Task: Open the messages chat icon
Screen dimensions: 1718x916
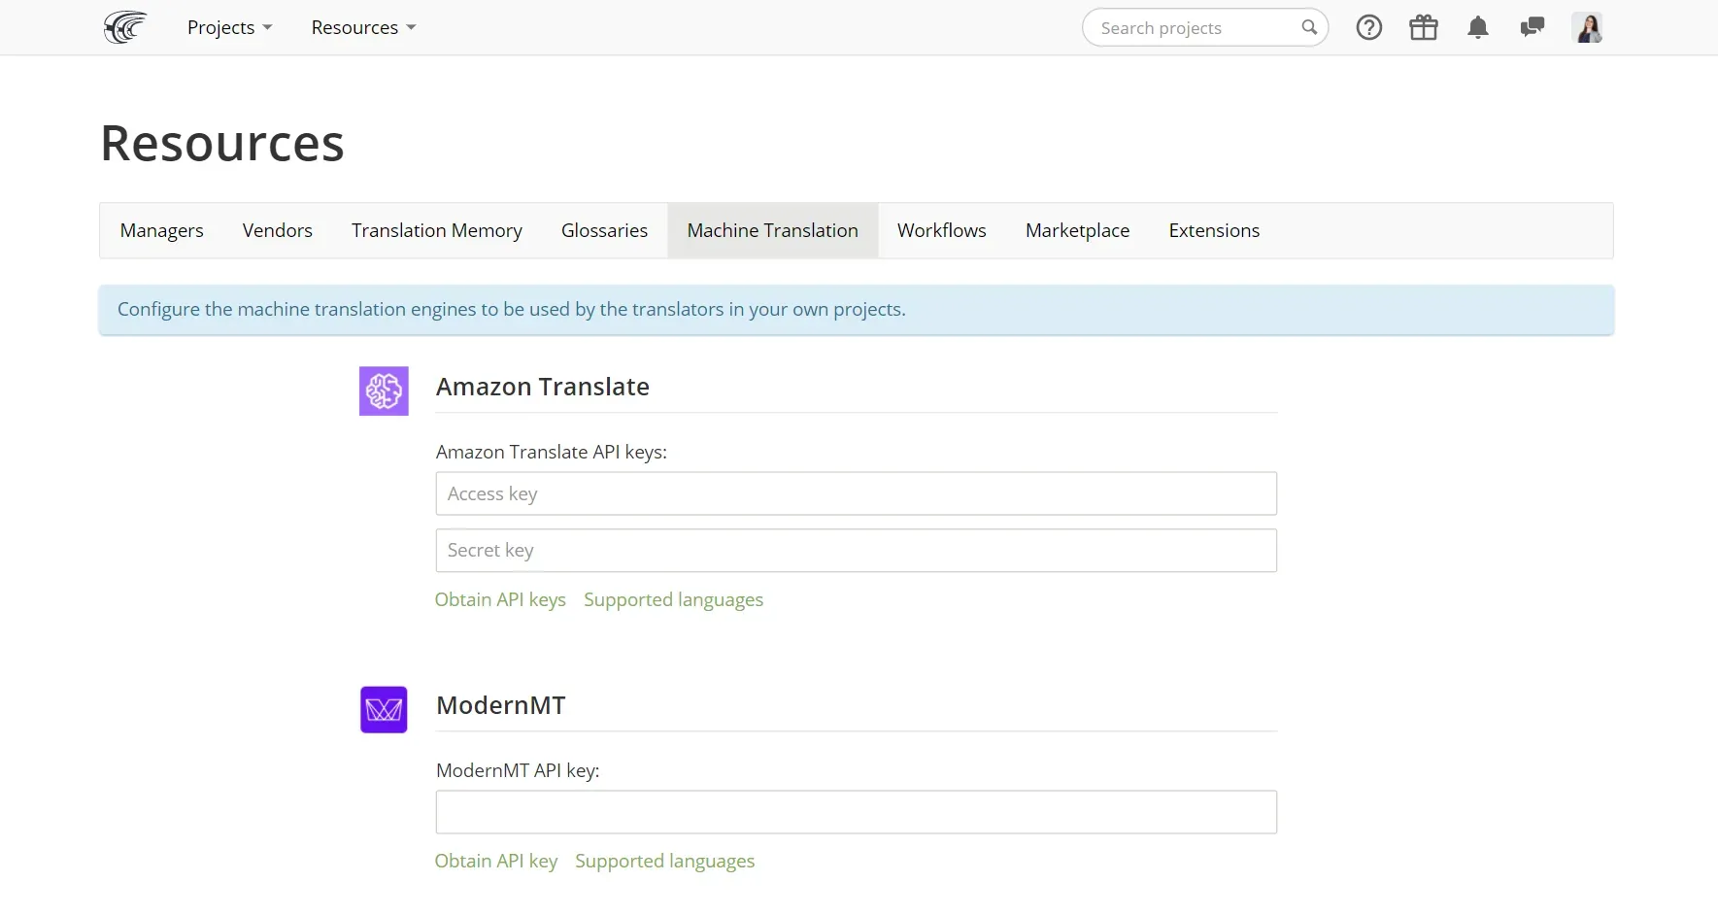Action: (x=1532, y=28)
